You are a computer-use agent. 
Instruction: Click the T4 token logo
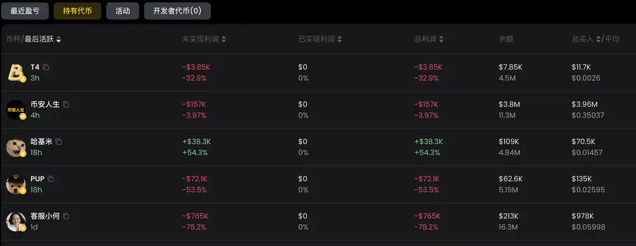[x=15, y=73]
